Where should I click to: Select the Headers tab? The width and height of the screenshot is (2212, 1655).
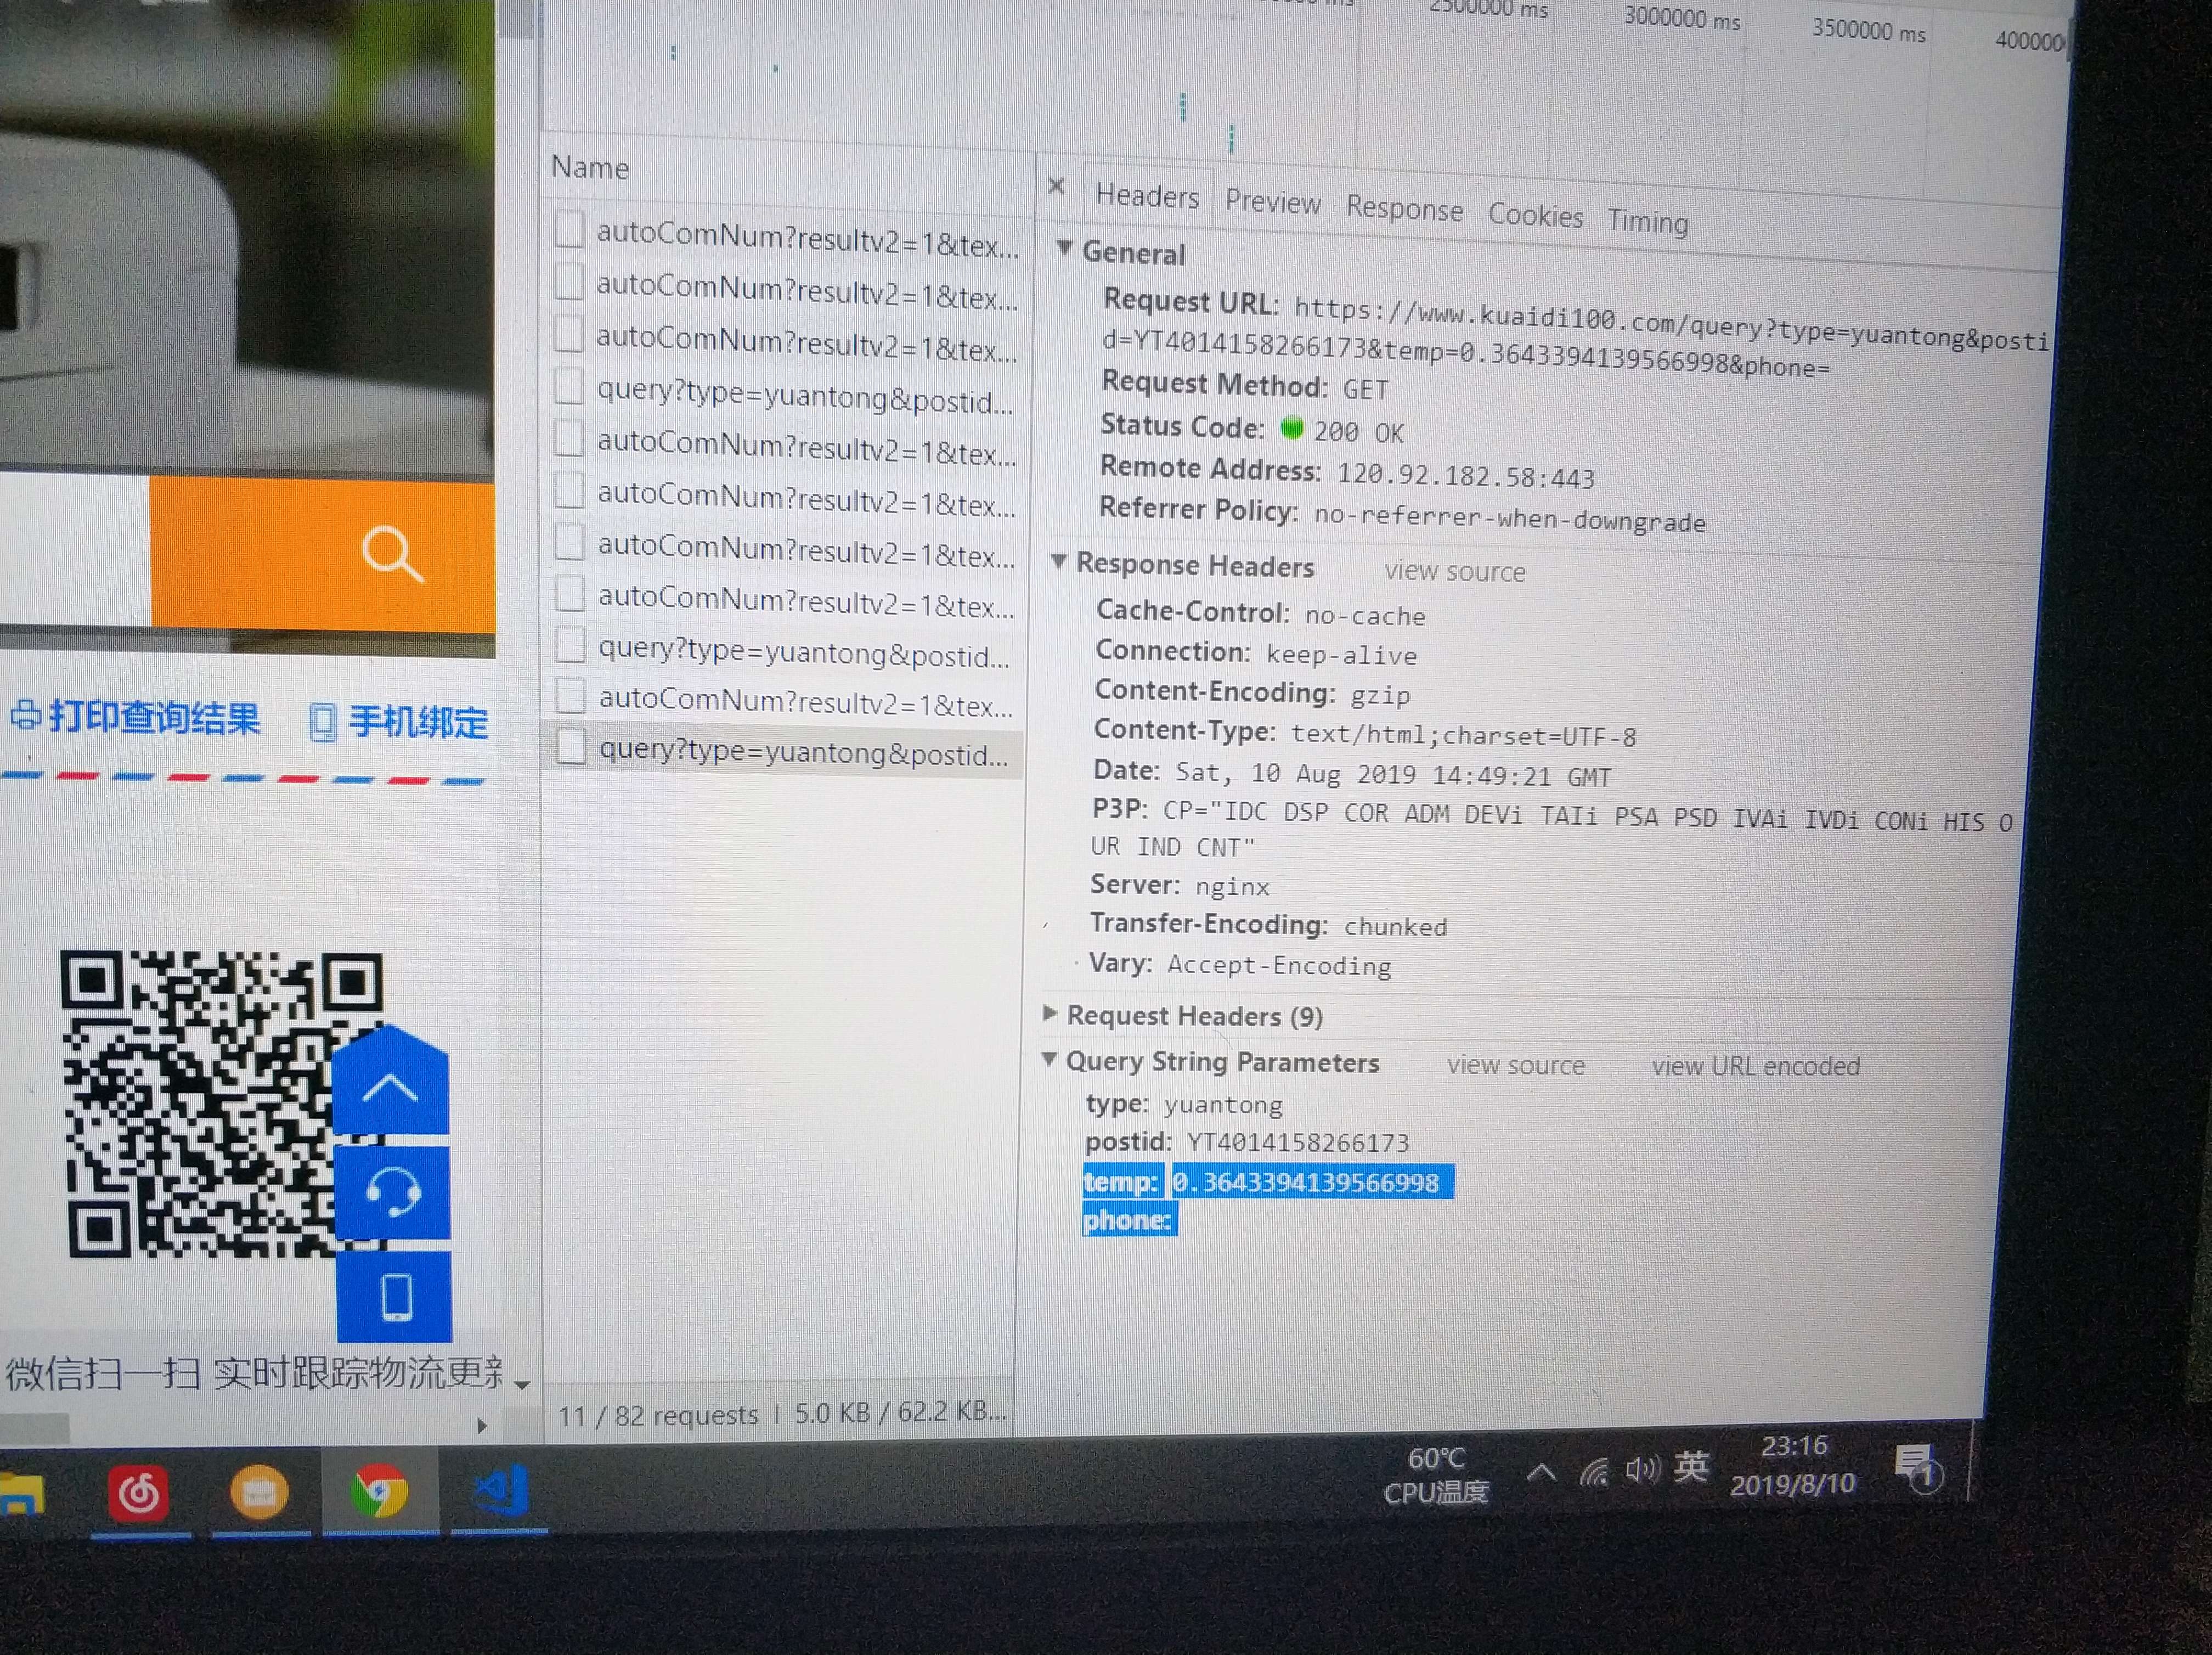pos(1147,195)
